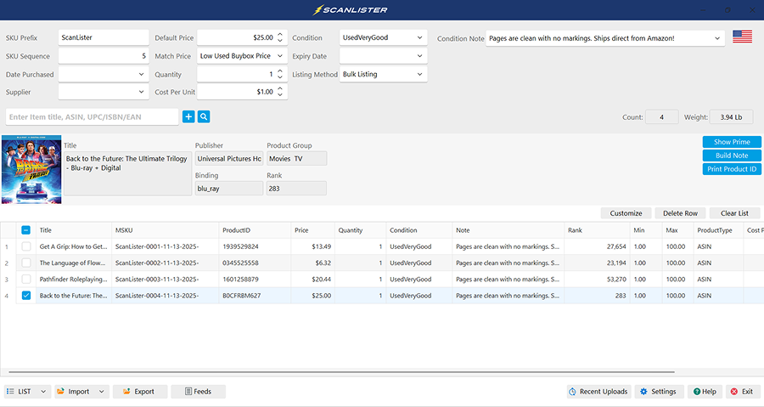Screen dimensions: 764x407
Task: Check The Language of Flowers row
Action: pos(25,263)
